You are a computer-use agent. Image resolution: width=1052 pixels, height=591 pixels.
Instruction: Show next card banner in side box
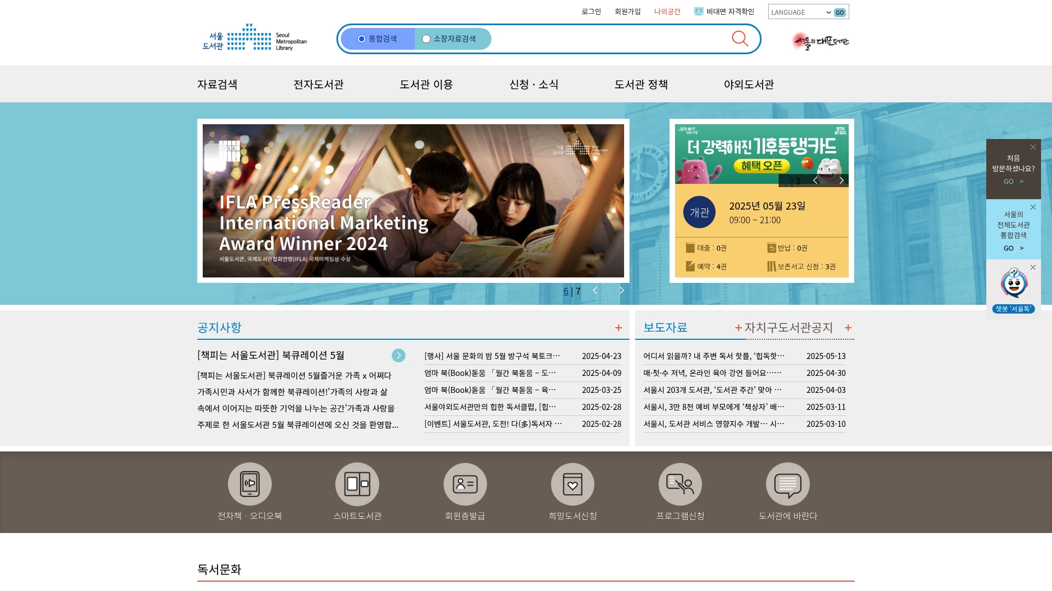click(841, 181)
